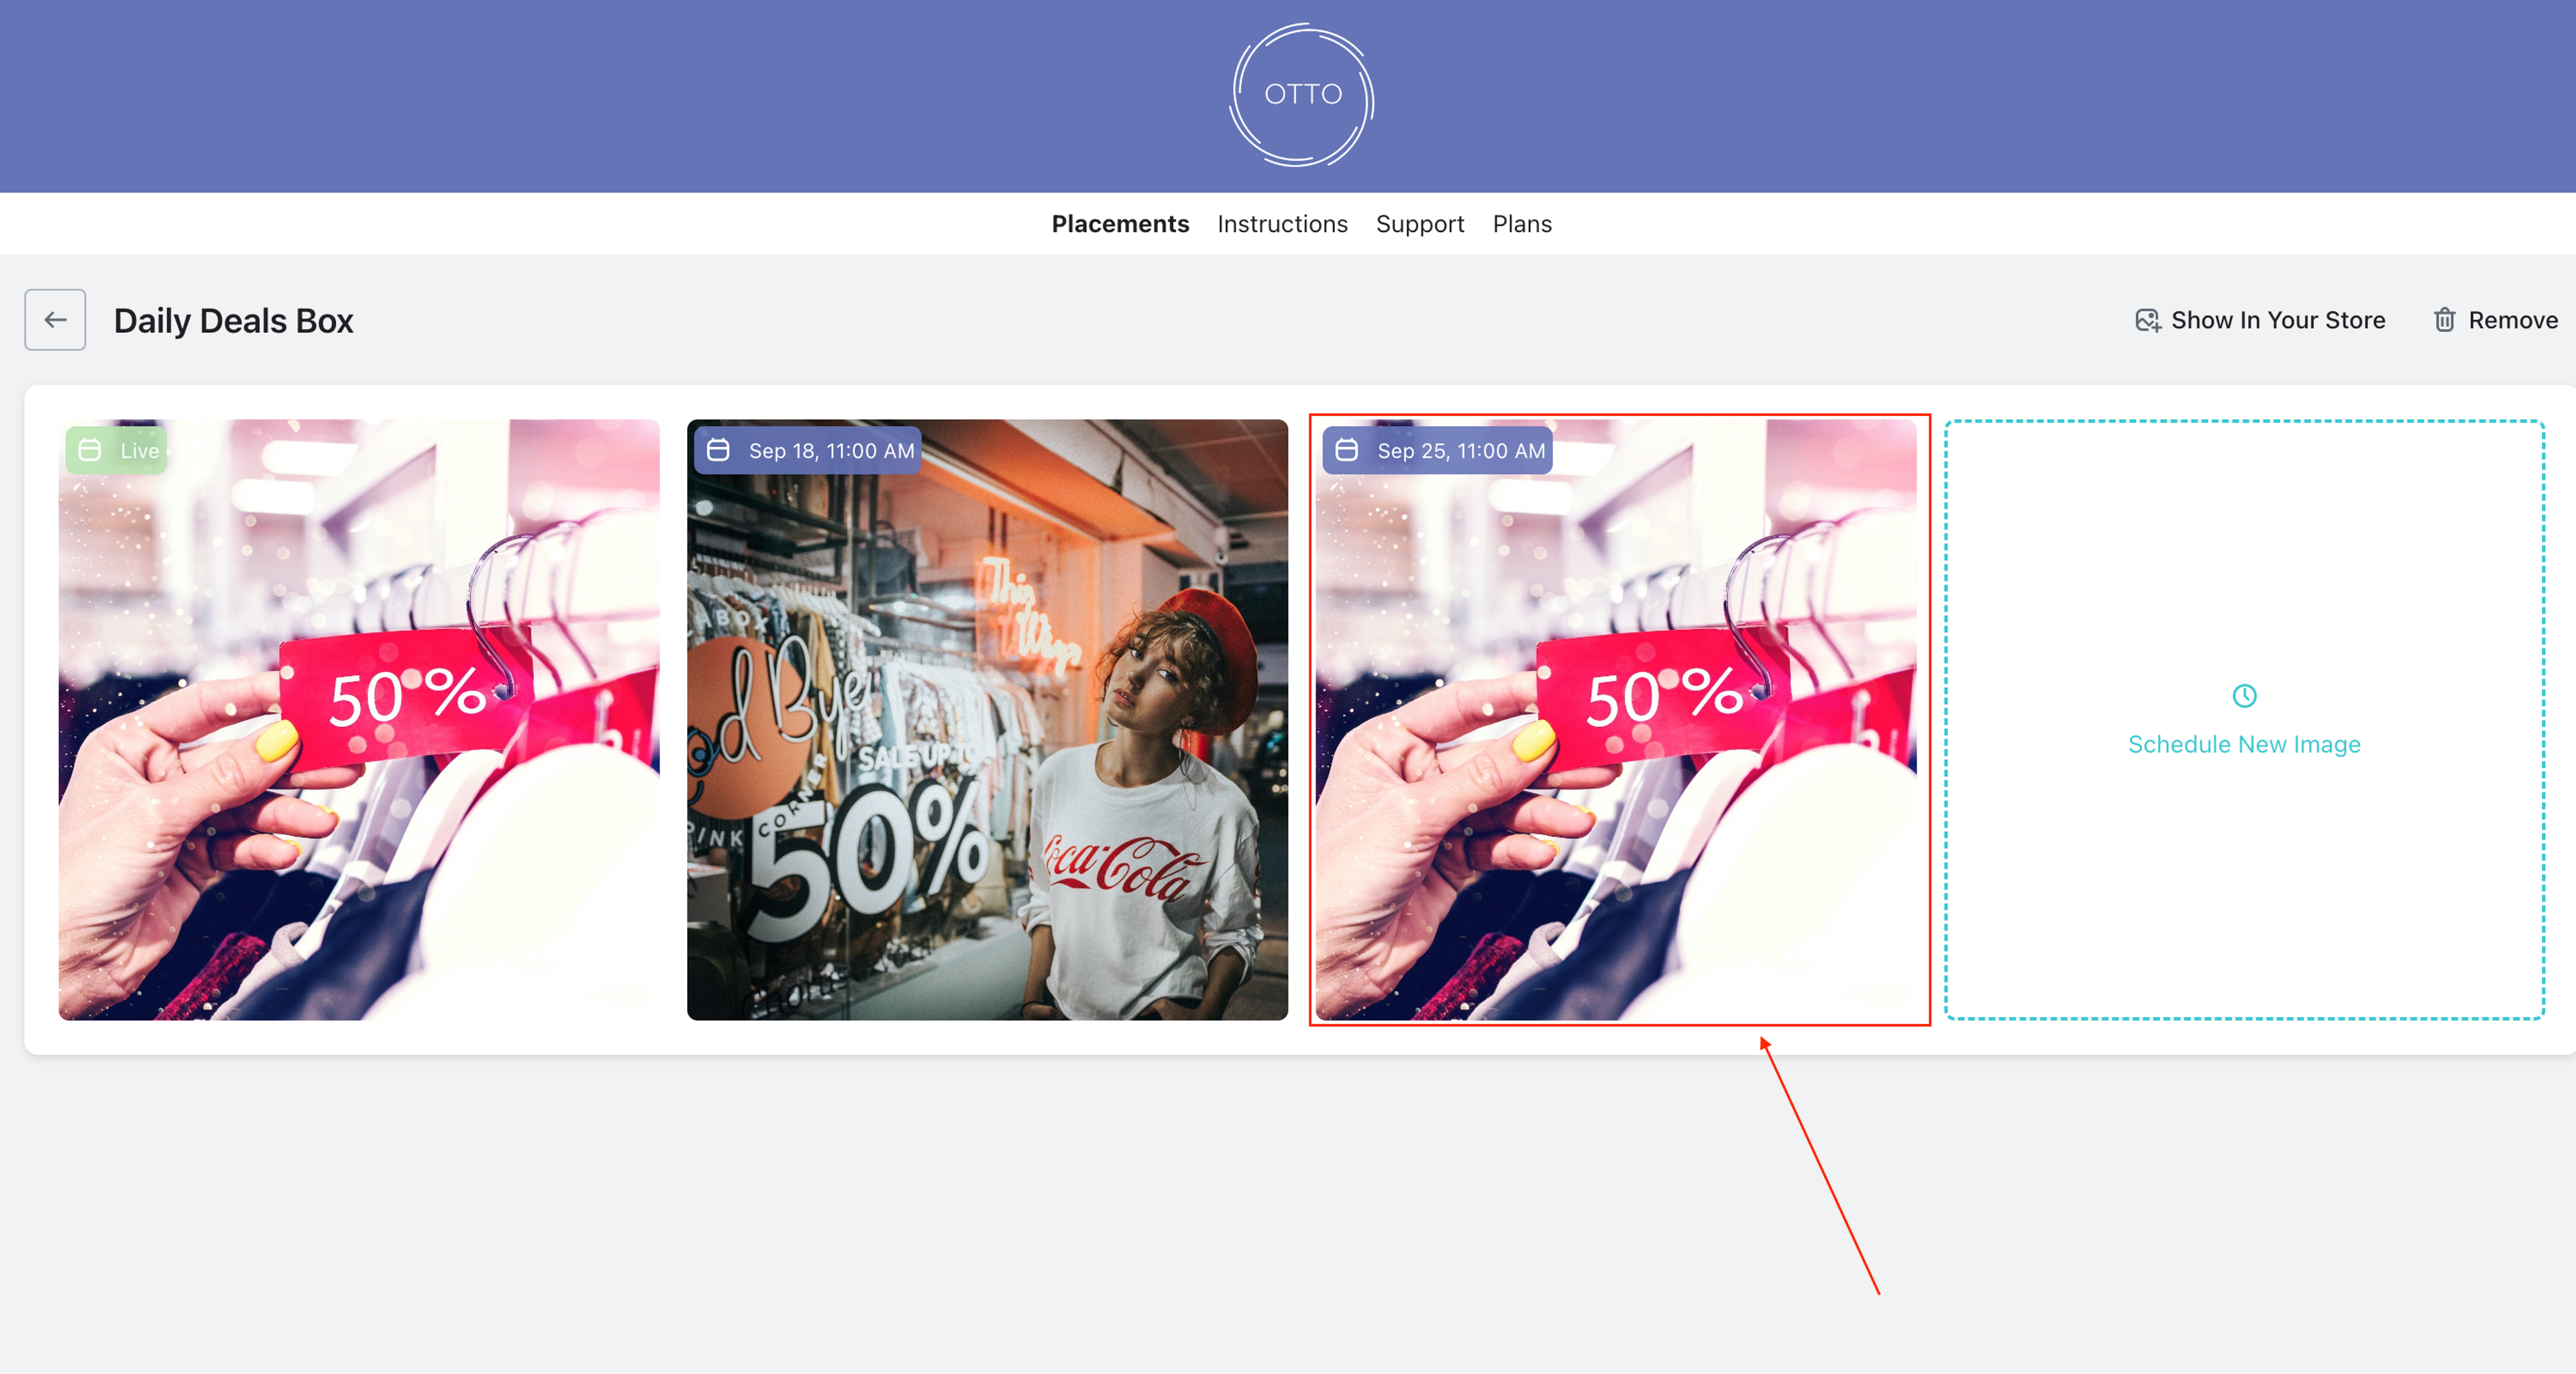Switch to the Plans tab
Viewport: 2576px width, 1374px height.
pos(1522,224)
